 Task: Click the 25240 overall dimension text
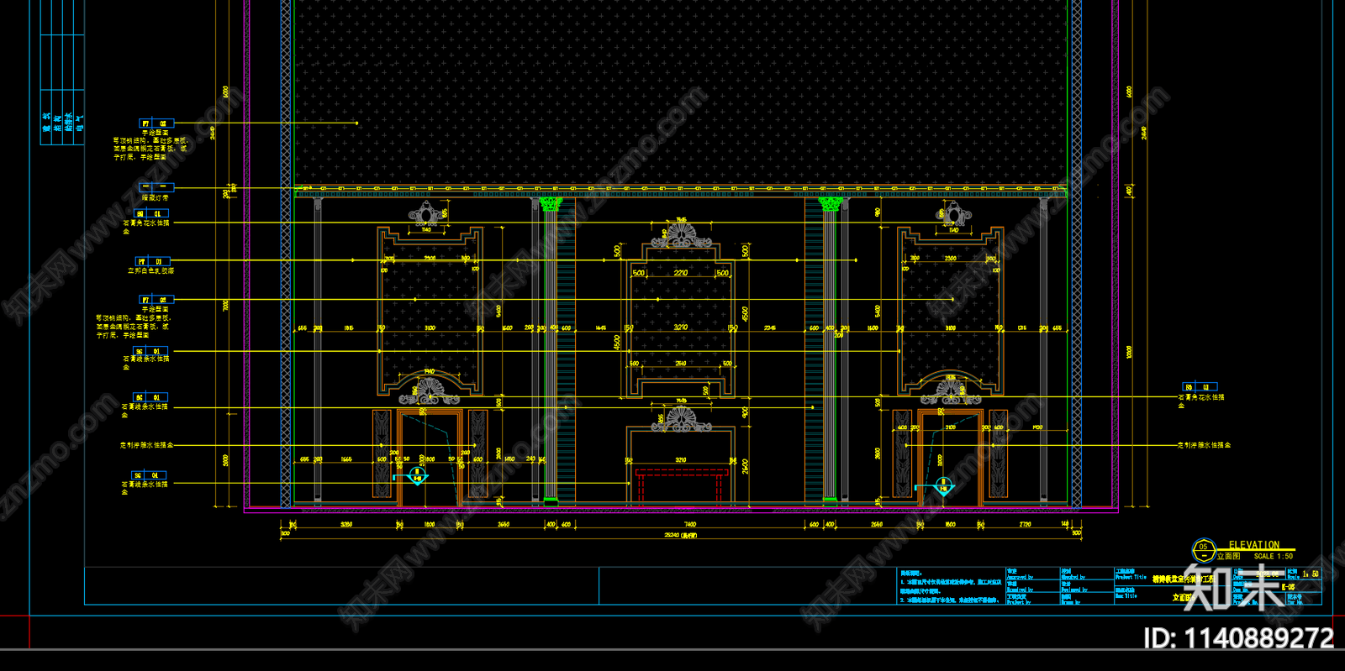click(681, 535)
